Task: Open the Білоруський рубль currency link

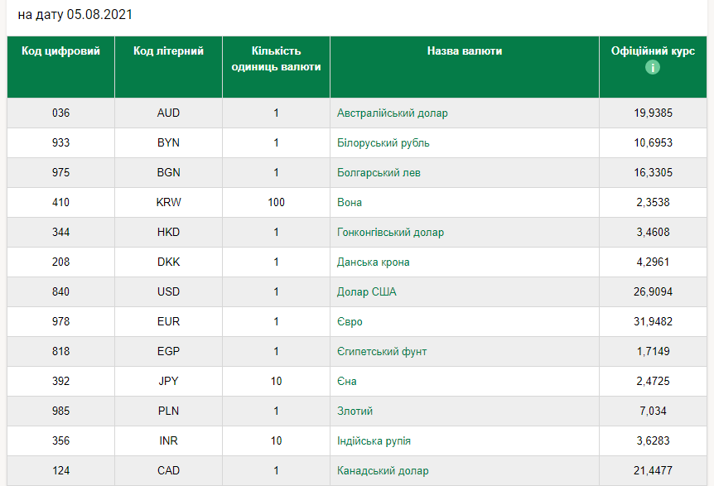Action: pos(383,143)
